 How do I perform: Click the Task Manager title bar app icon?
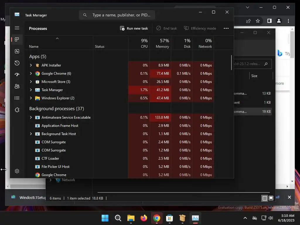click(17, 15)
